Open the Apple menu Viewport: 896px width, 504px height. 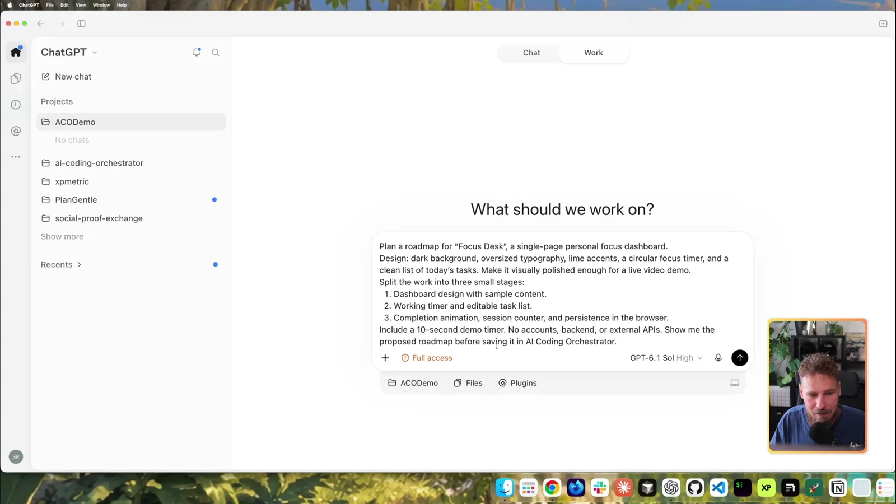pos(10,5)
